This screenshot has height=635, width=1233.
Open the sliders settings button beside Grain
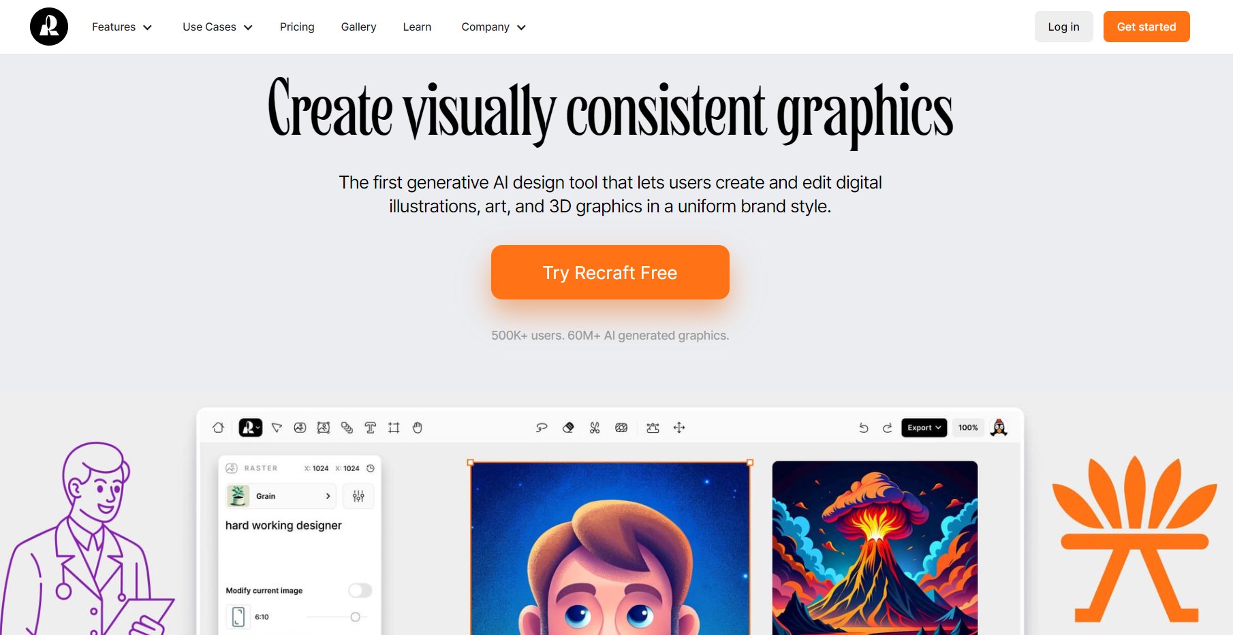coord(358,496)
